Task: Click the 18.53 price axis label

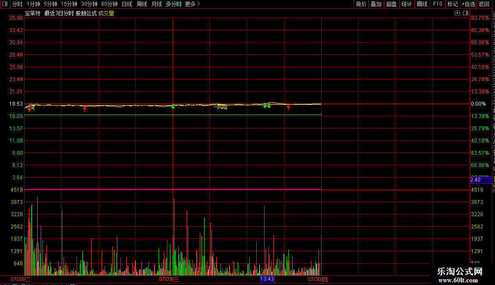Action: click(16, 104)
